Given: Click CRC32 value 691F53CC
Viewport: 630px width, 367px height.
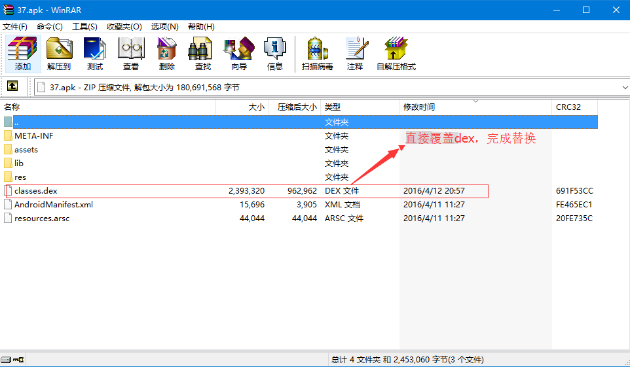Looking at the screenshot, I should [x=574, y=191].
